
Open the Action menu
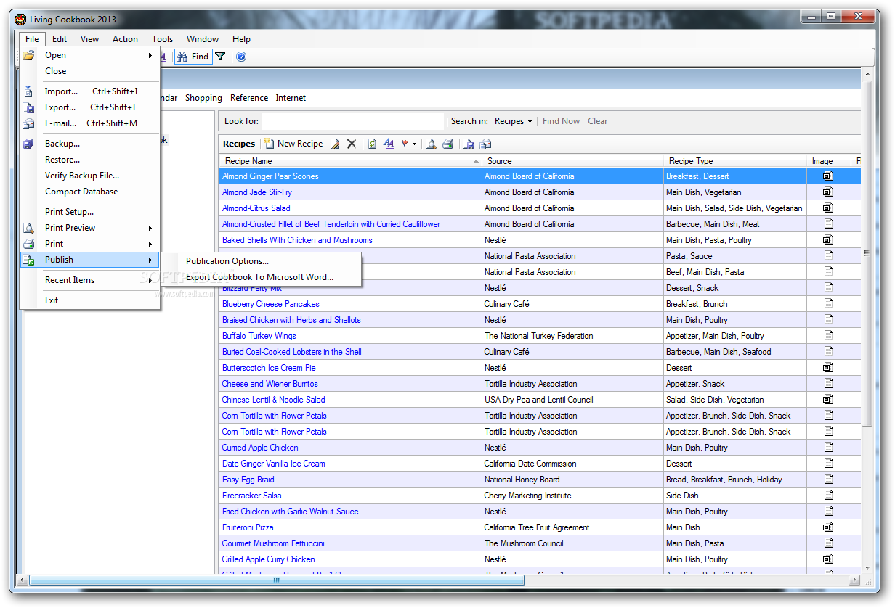click(125, 39)
